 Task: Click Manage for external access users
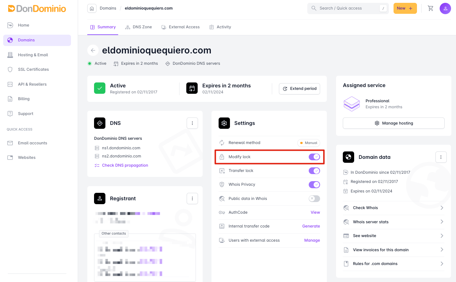point(312,240)
